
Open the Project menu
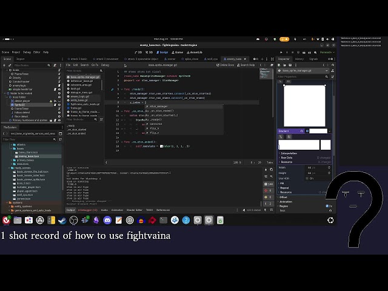point(16,52)
